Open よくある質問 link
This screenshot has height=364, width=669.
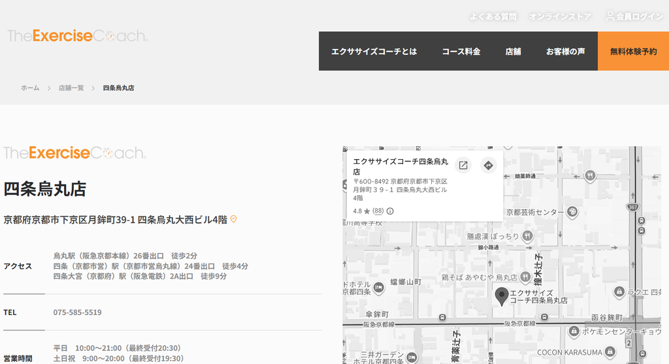[493, 16]
